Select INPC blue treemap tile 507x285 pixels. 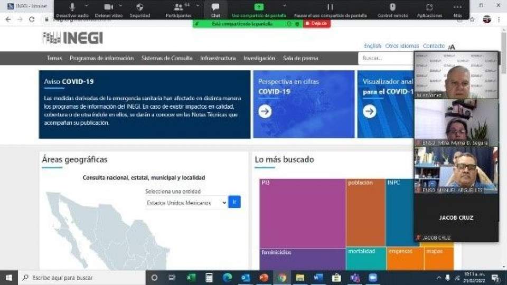click(400, 212)
